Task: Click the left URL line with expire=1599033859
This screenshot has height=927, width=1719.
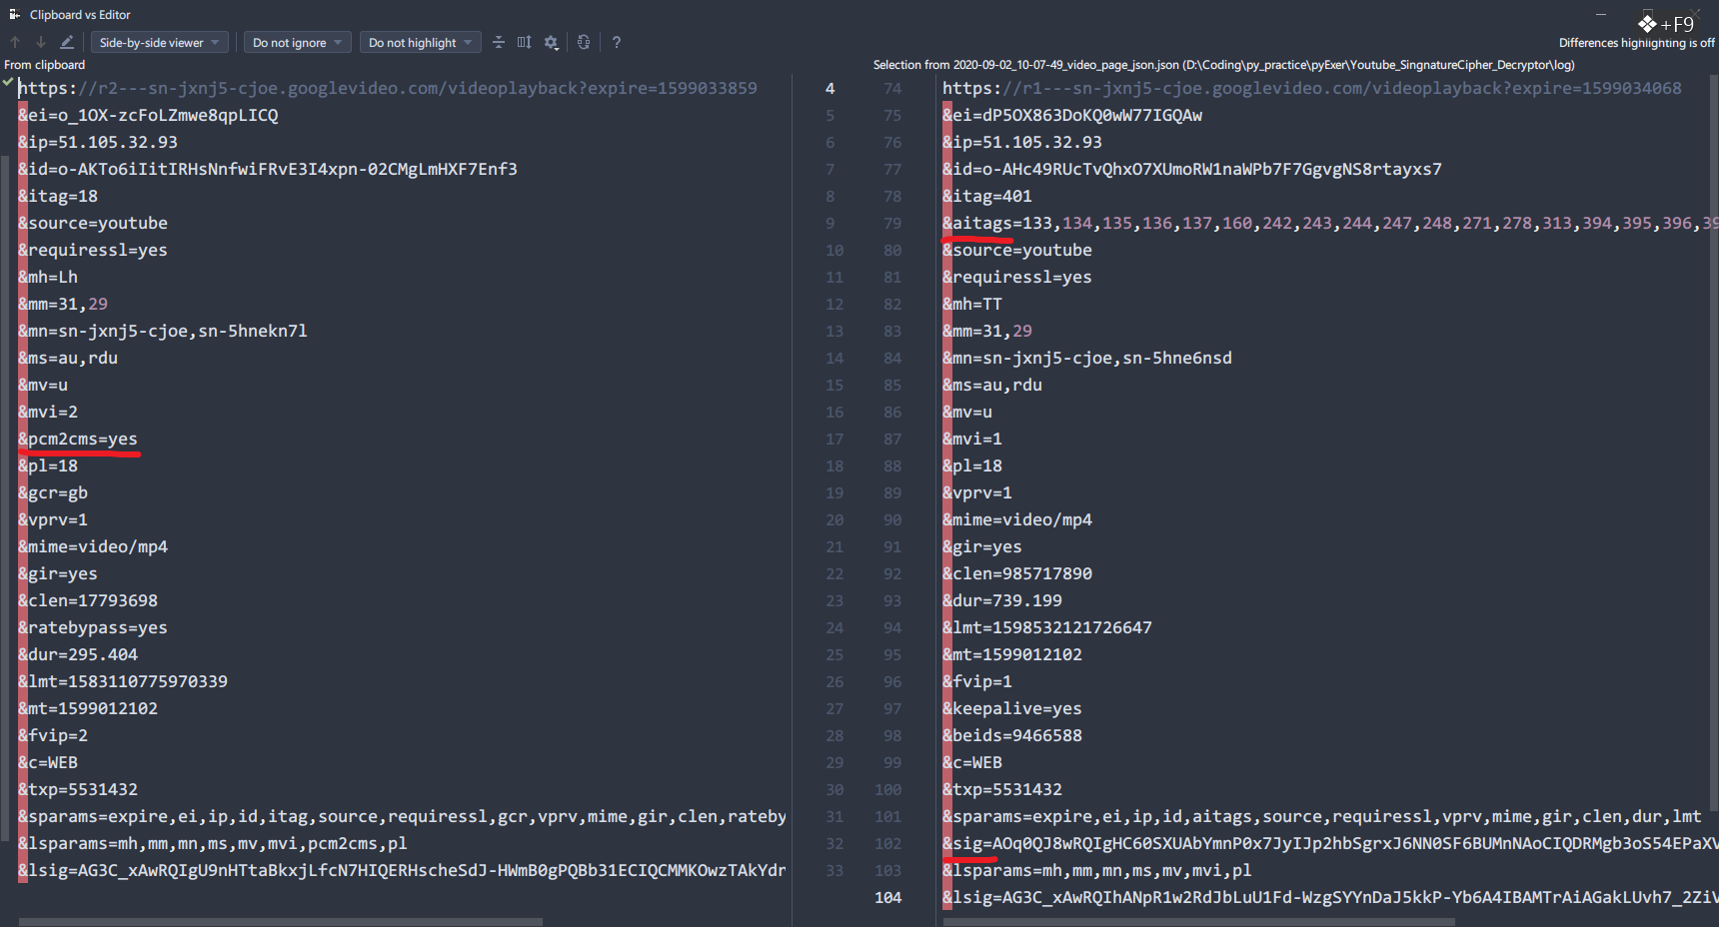Action: click(x=388, y=88)
